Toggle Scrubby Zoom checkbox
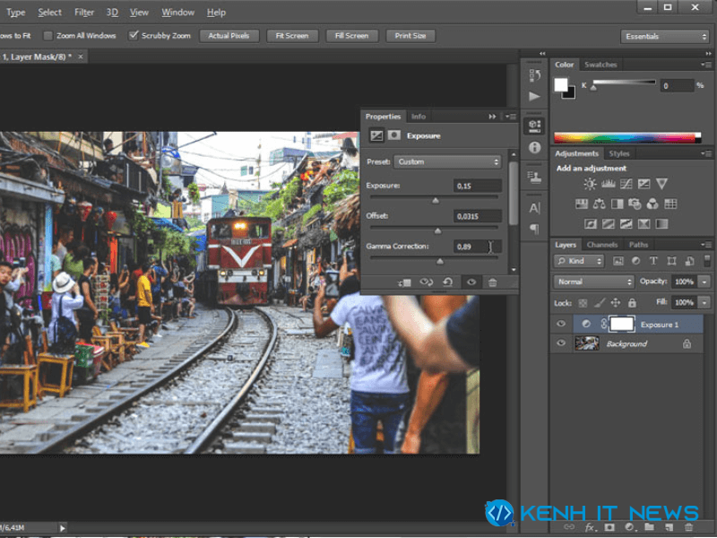 [133, 36]
